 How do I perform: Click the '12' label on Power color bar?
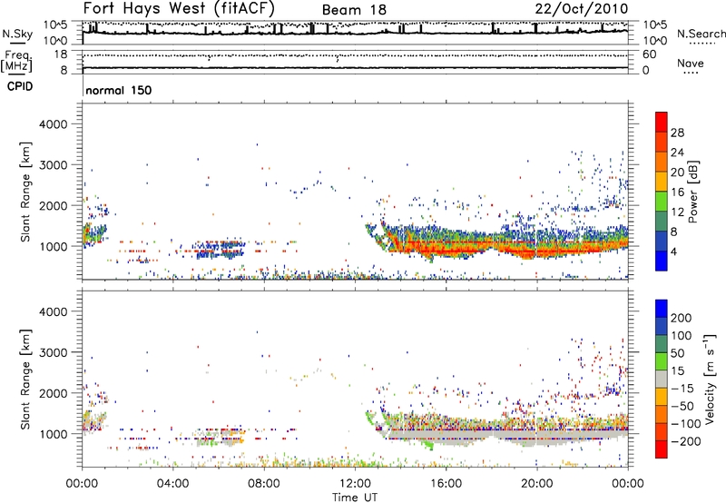[677, 212]
